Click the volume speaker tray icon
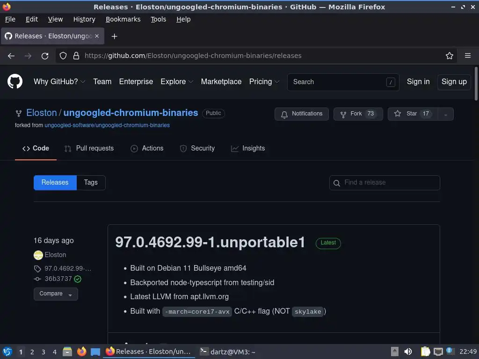Viewport: 479px width, 359px height. click(408, 352)
